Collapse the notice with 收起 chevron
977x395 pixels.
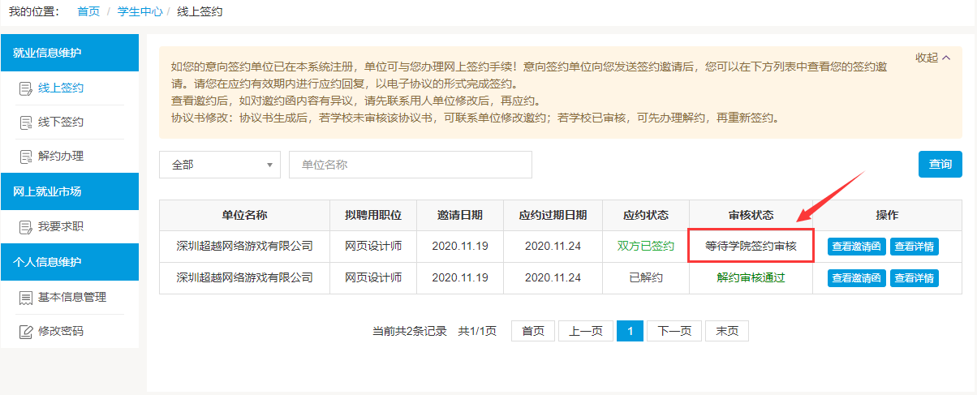(x=932, y=58)
